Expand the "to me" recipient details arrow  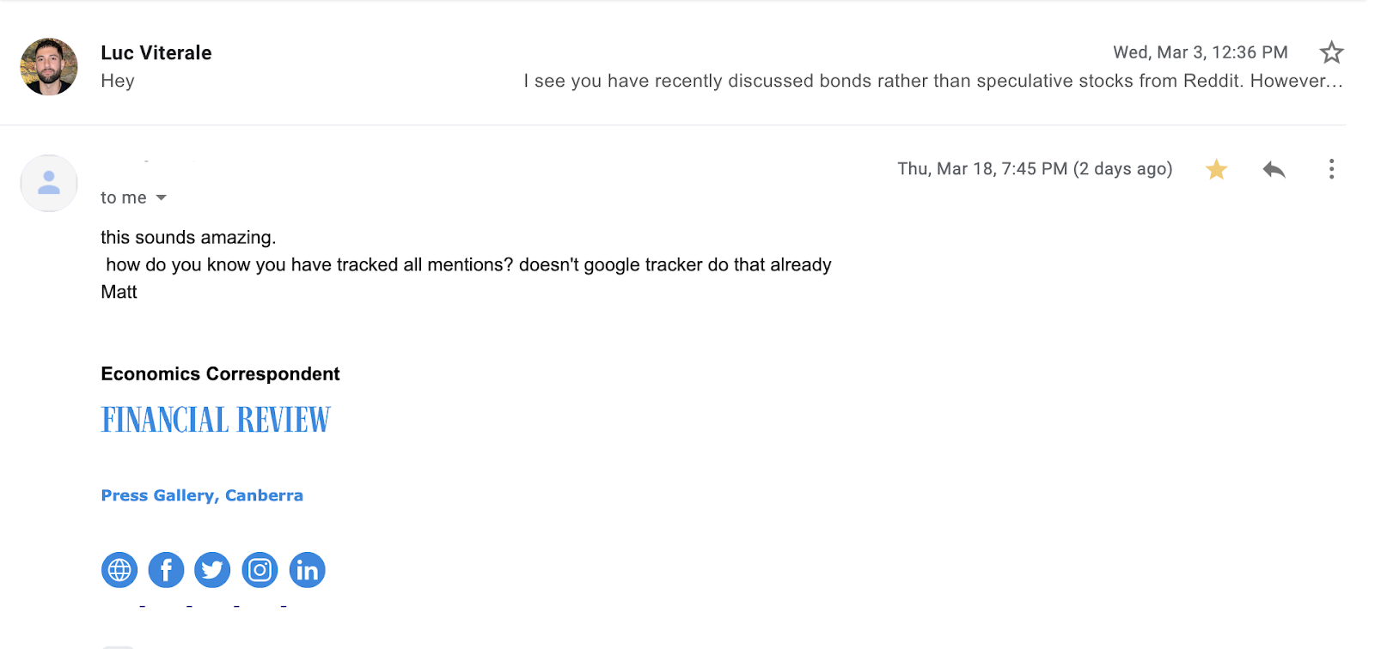pos(161,198)
